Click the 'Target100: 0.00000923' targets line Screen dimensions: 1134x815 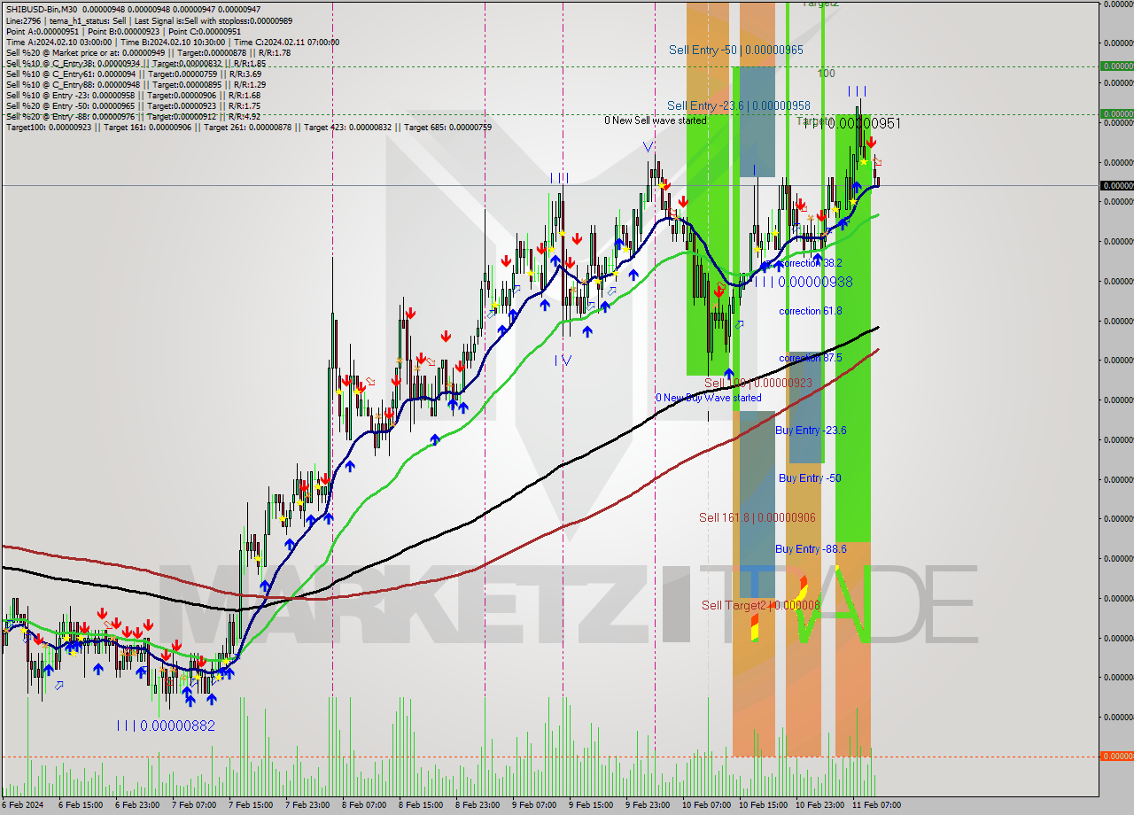248,128
